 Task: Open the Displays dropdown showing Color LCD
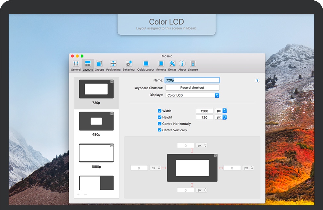(192, 95)
